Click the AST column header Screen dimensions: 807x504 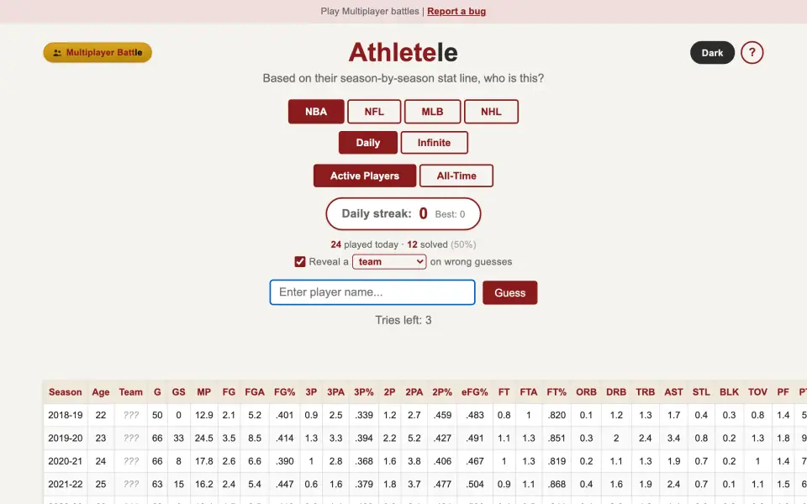673,392
